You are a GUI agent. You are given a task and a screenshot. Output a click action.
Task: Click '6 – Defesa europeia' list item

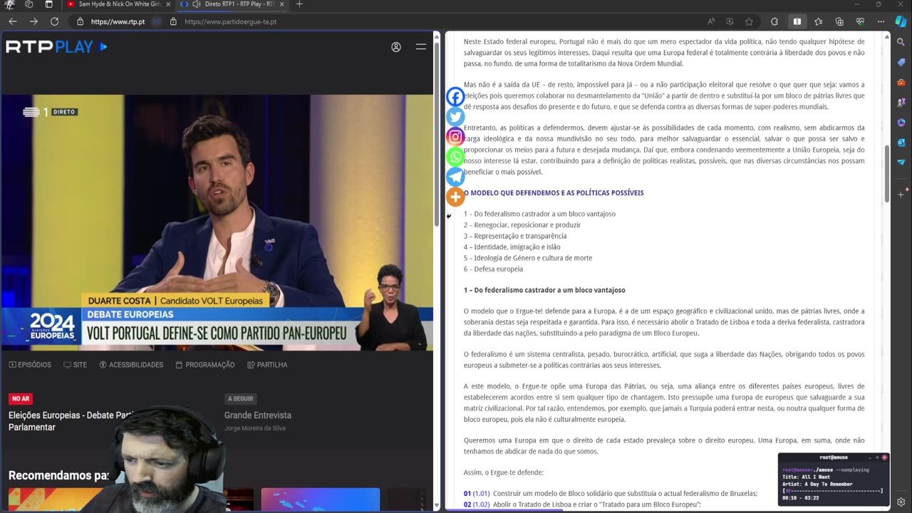coord(493,269)
